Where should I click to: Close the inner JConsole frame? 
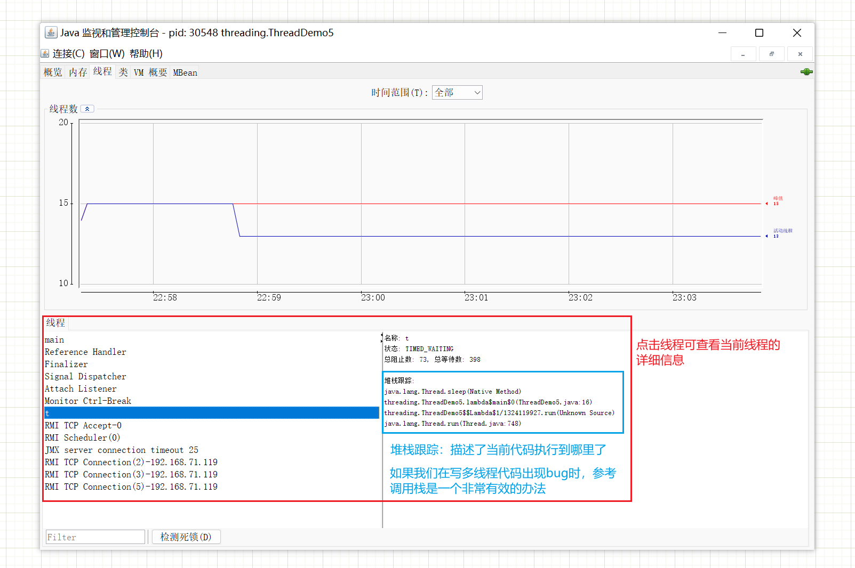(800, 54)
